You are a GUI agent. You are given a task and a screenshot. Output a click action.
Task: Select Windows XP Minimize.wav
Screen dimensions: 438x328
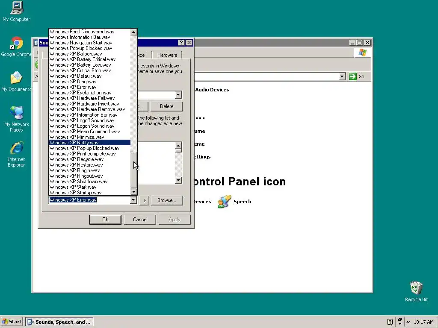90,137
